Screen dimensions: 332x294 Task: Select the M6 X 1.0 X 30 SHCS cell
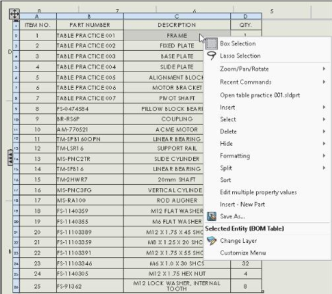click(x=177, y=264)
